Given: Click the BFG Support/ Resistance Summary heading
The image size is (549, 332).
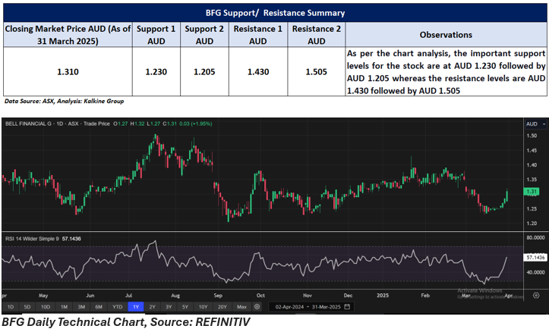Looking at the screenshot, I should tap(275, 13).
